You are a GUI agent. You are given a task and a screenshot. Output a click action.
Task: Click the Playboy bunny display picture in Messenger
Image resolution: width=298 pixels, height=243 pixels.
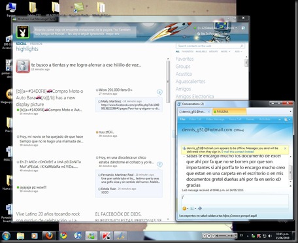click(x=23, y=32)
